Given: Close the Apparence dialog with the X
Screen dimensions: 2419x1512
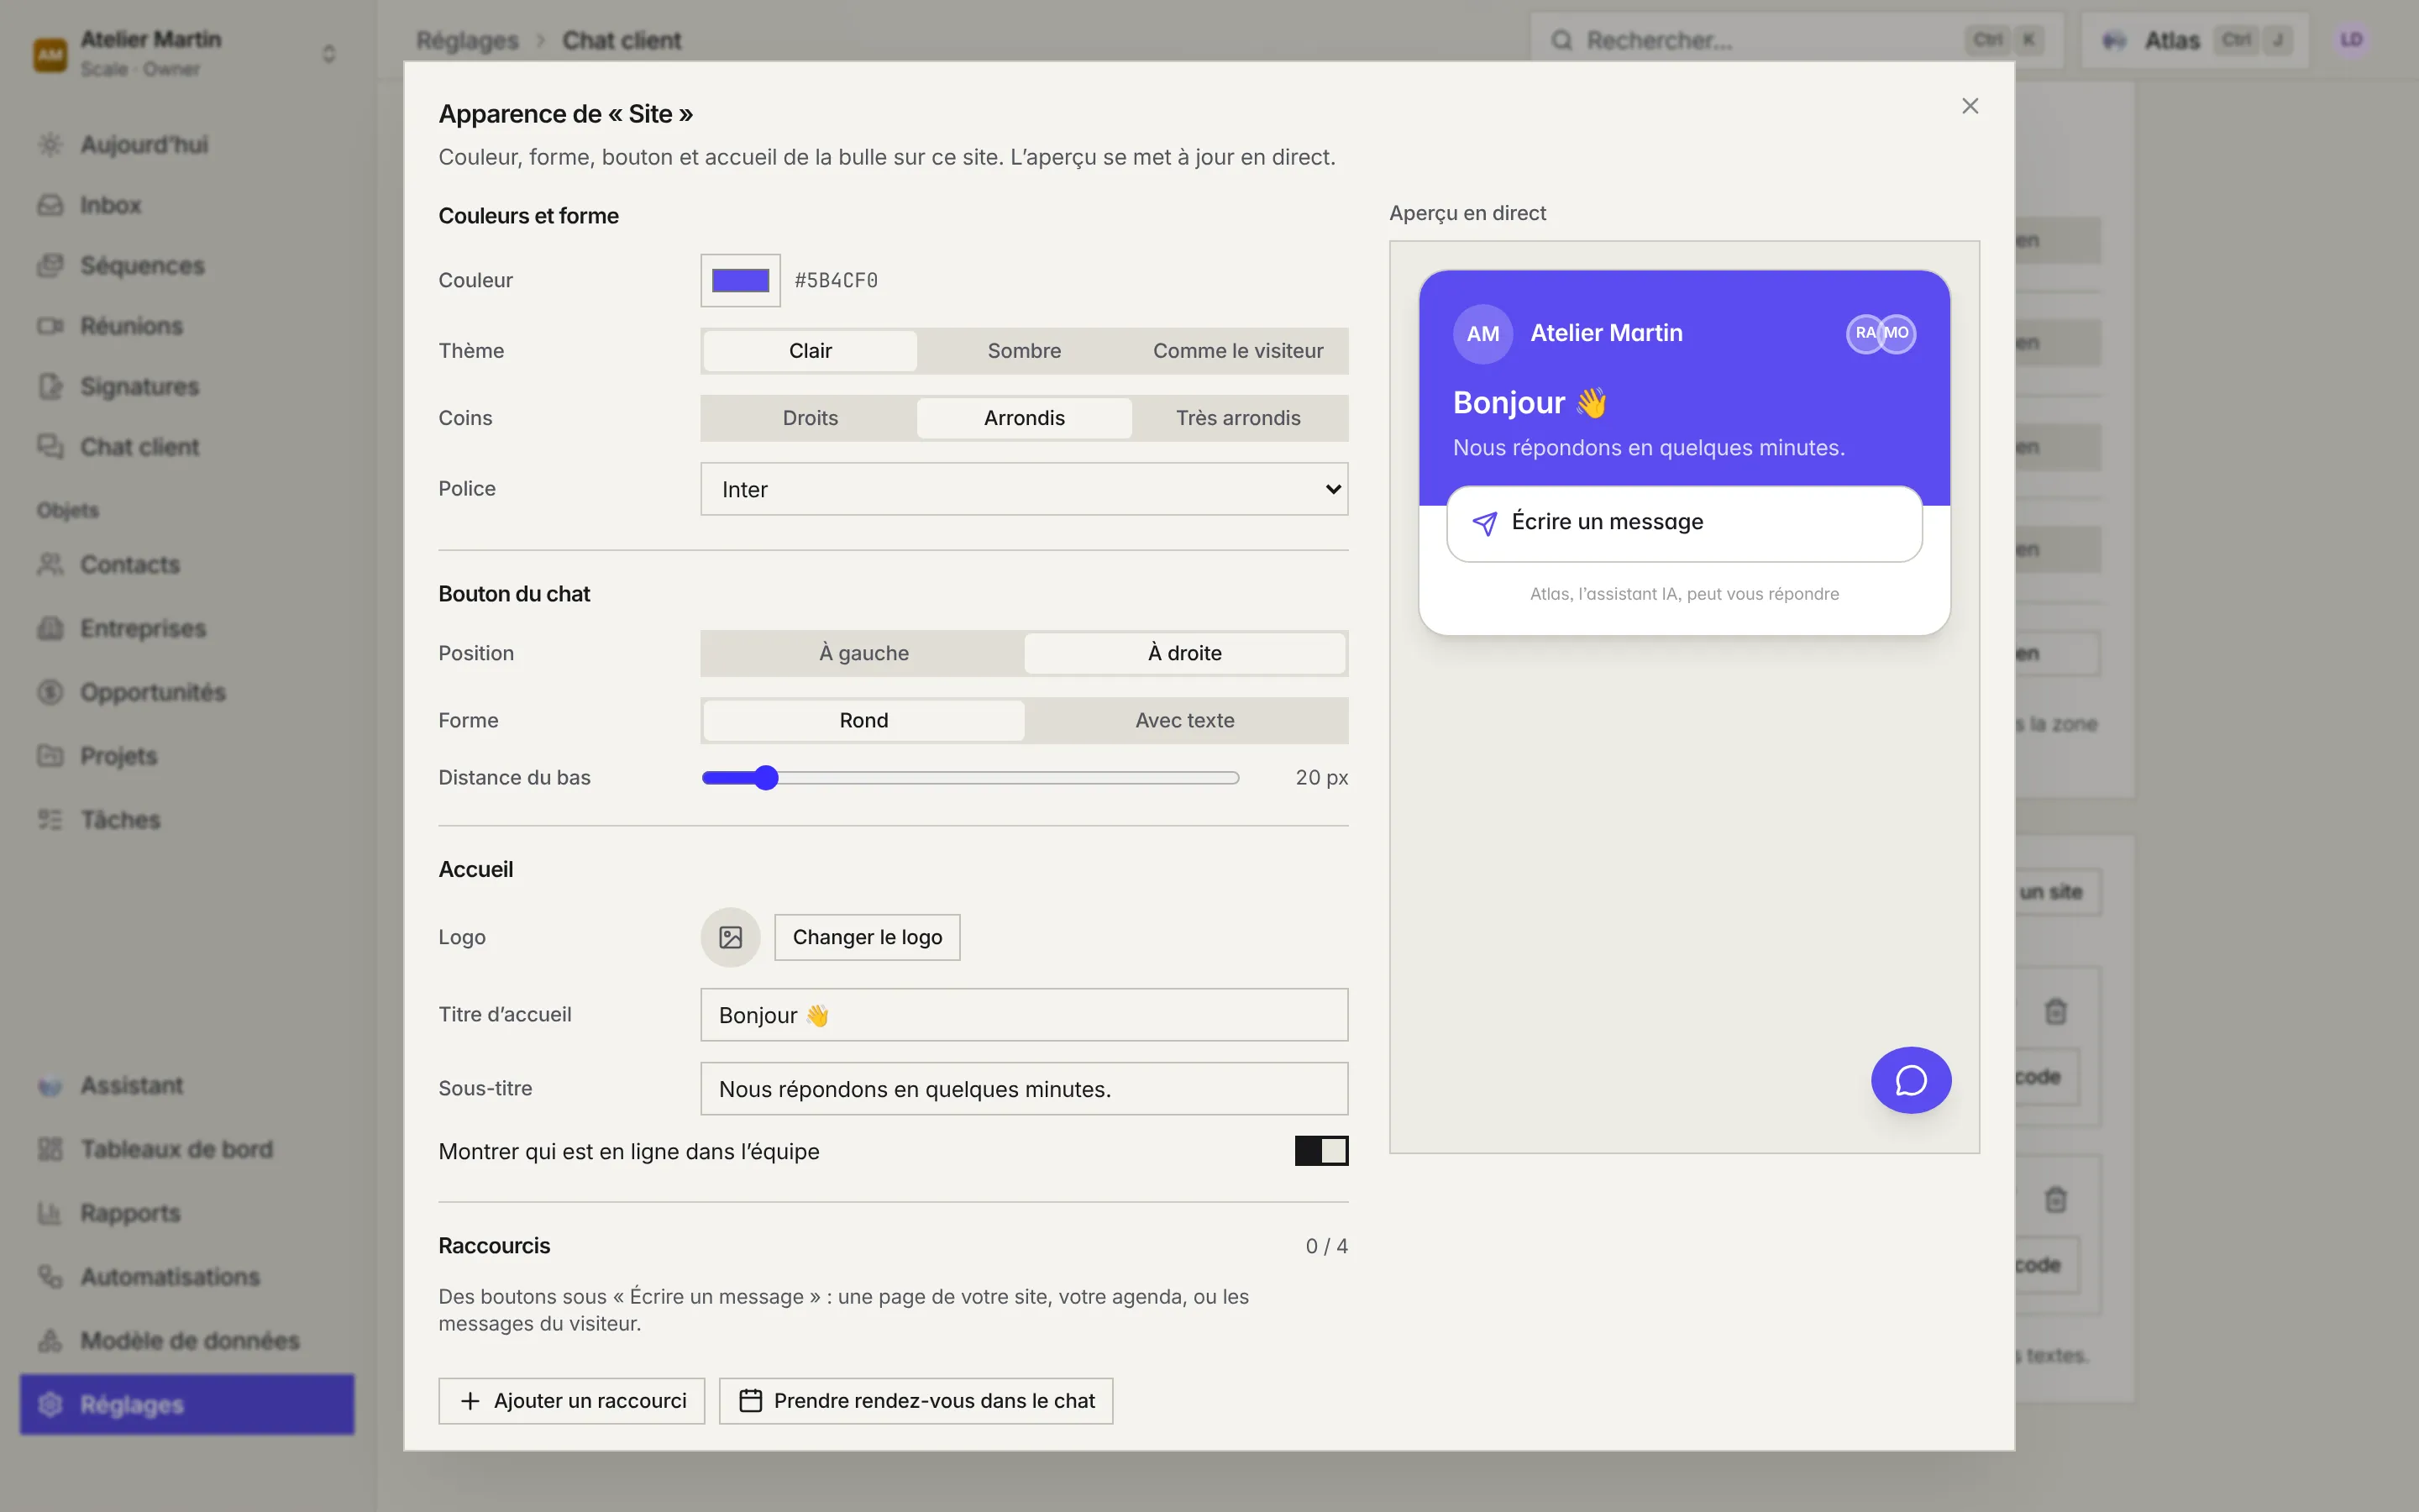Looking at the screenshot, I should [1969, 106].
